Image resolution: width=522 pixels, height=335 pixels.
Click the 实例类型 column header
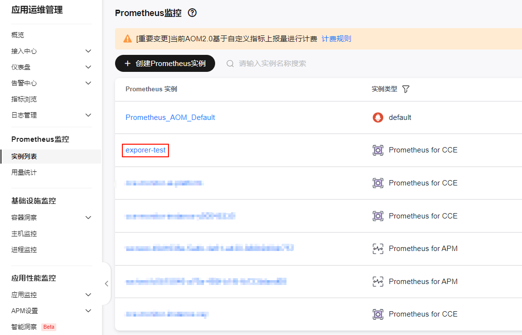(384, 89)
